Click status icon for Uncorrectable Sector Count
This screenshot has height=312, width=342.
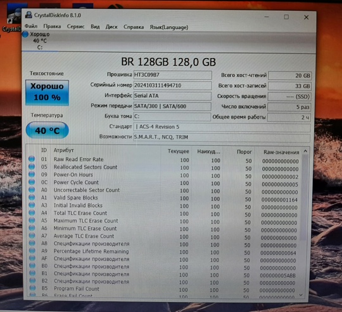point(32,189)
